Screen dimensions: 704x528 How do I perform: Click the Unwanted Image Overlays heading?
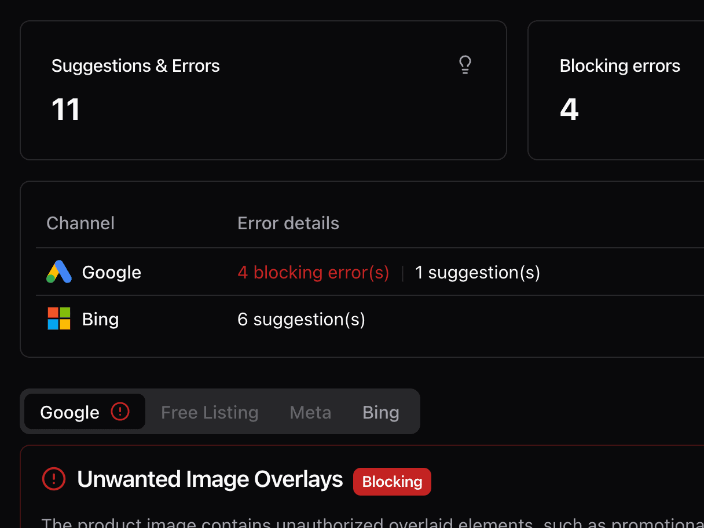coord(210,479)
